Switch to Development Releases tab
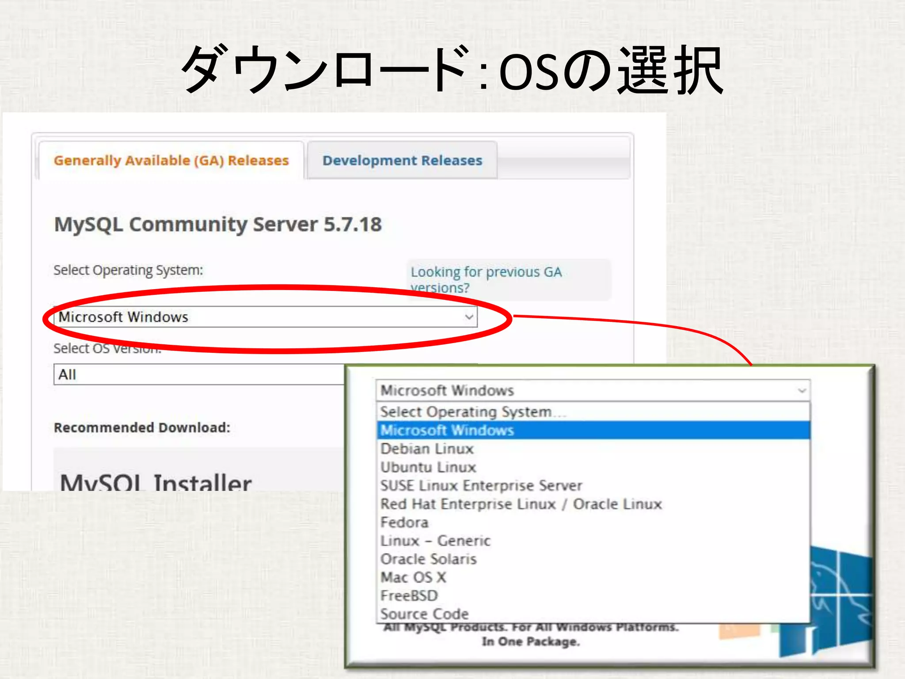This screenshot has height=679, width=905. click(x=402, y=160)
